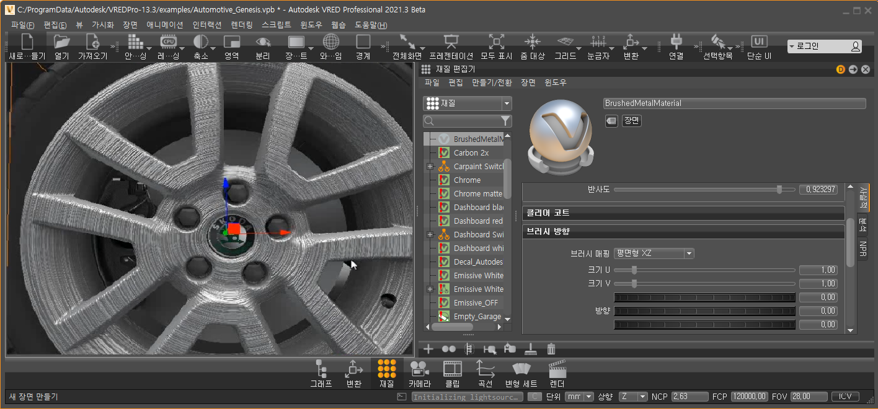Screen dimensions: 878x409
Task: Switch to 단순 UI with its icon
Action: coord(759,42)
